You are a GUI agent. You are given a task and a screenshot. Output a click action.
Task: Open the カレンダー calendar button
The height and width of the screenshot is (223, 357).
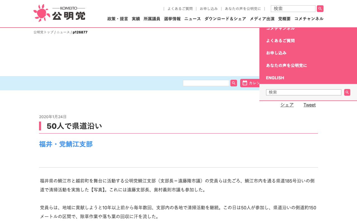(x=250, y=83)
